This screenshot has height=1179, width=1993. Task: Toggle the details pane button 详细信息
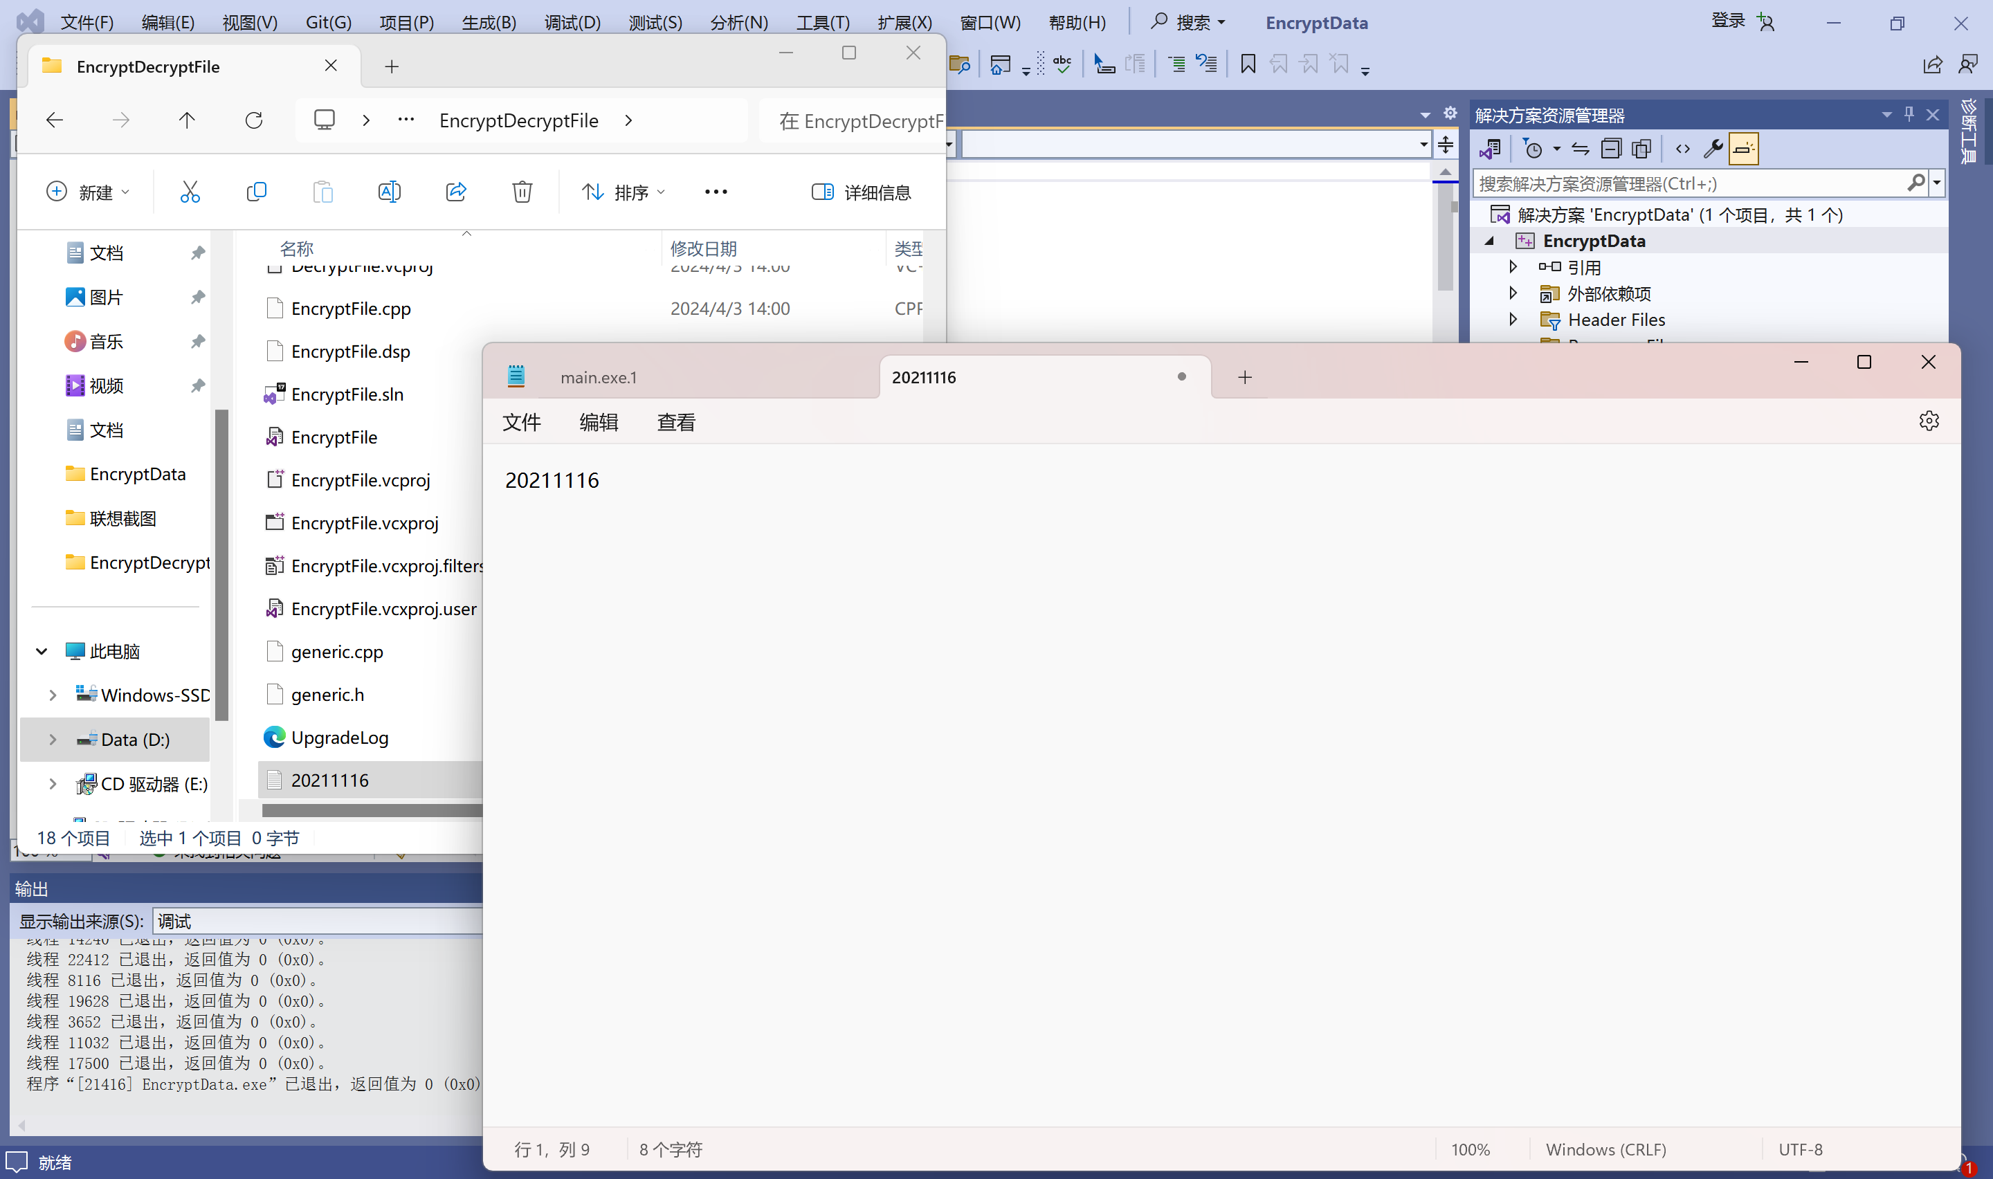(862, 192)
